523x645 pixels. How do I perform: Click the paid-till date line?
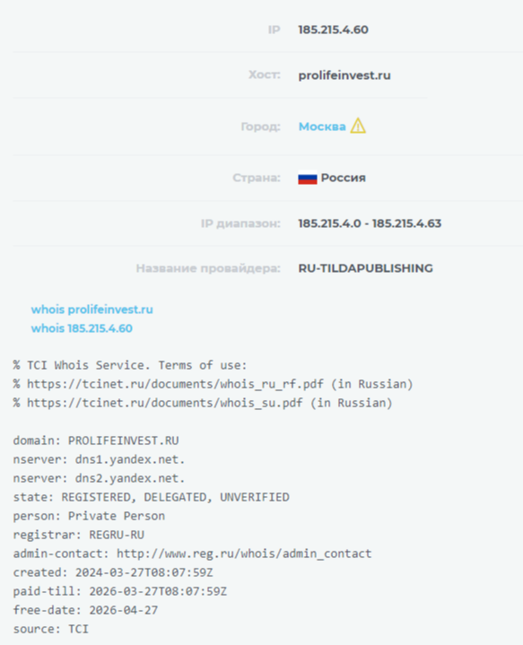119,591
